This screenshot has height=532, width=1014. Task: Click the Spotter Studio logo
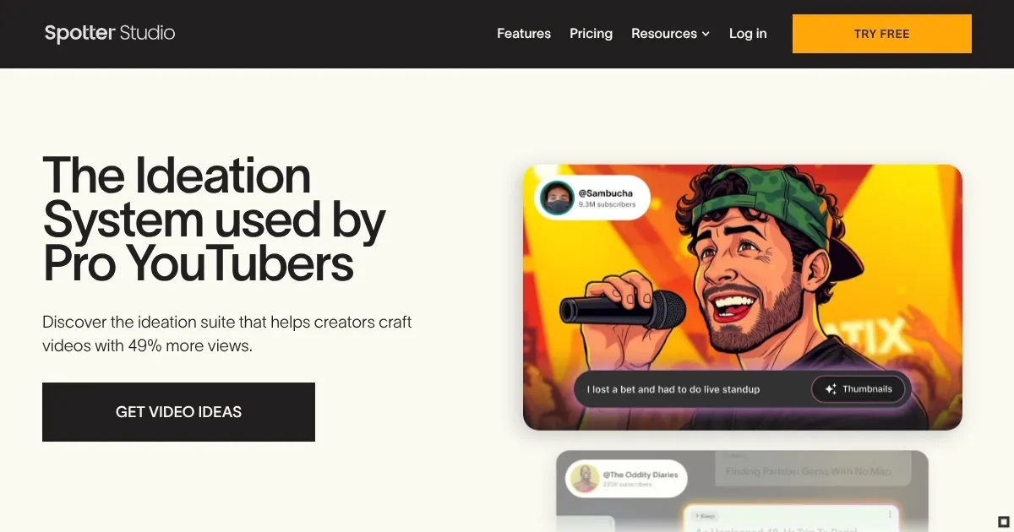click(x=110, y=34)
